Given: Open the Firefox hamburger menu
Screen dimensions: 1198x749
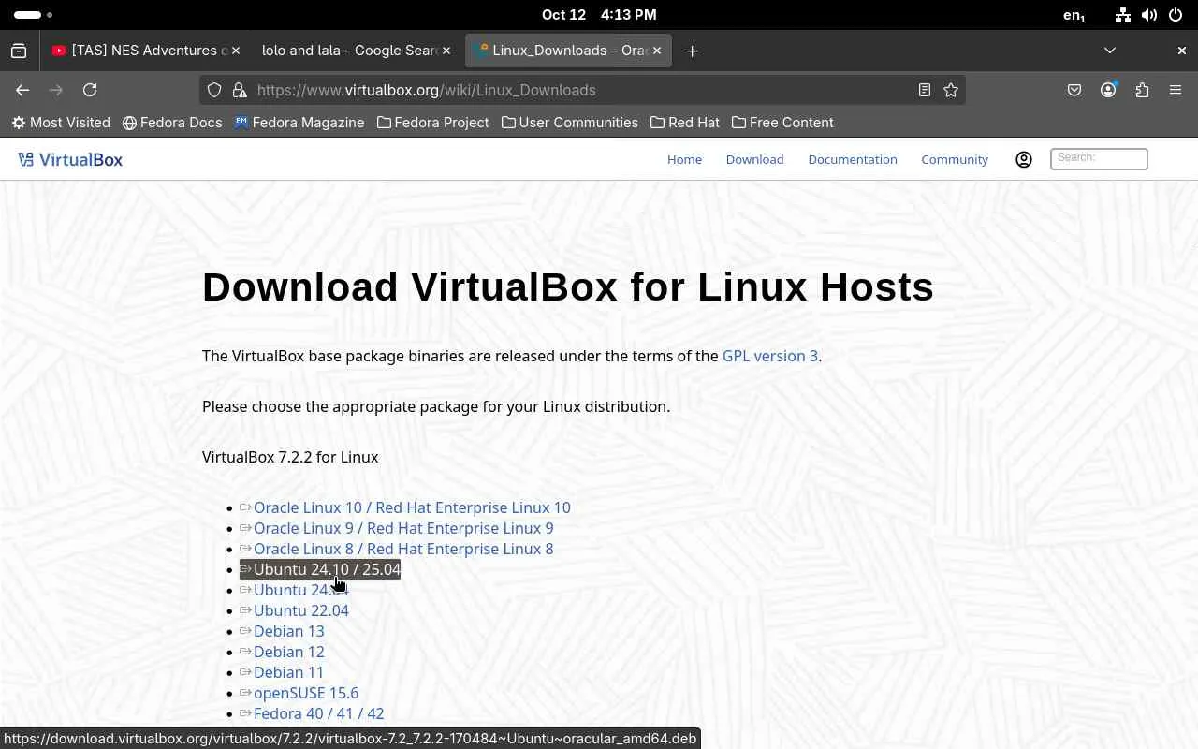Looking at the screenshot, I should (x=1176, y=90).
